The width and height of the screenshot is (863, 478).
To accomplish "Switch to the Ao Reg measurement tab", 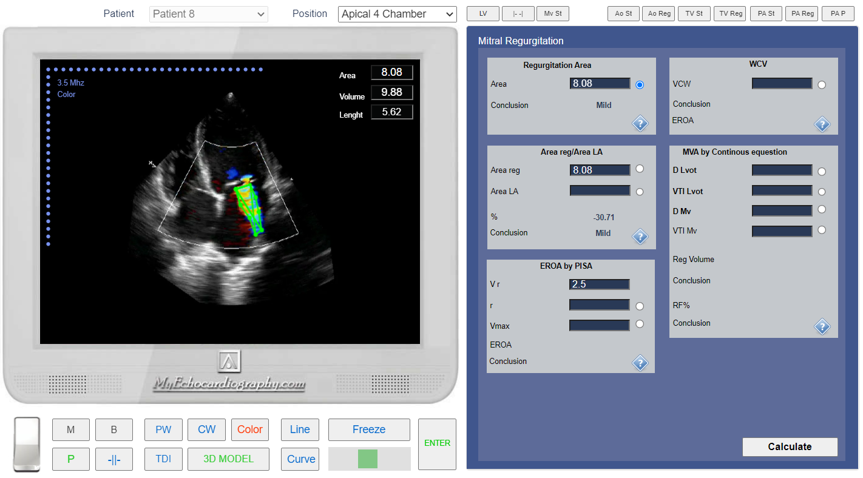I will [x=660, y=14].
